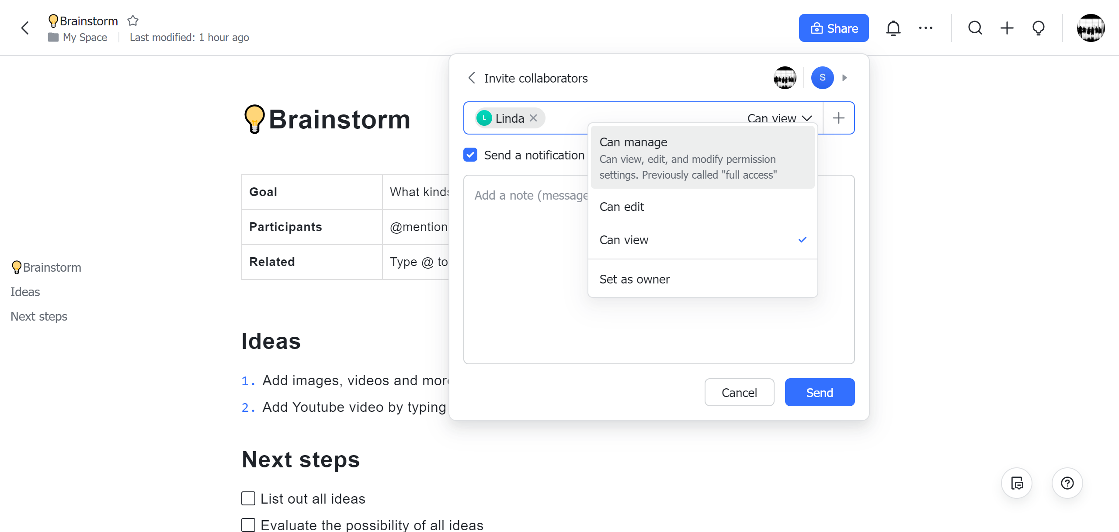This screenshot has width=1119, height=532.
Task: Remove Linda from the invite field
Action: (x=533, y=118)
